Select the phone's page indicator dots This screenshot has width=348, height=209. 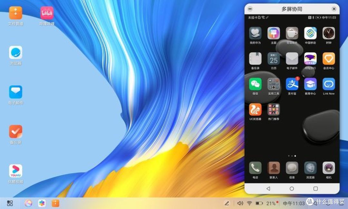[x=292, y=156]
